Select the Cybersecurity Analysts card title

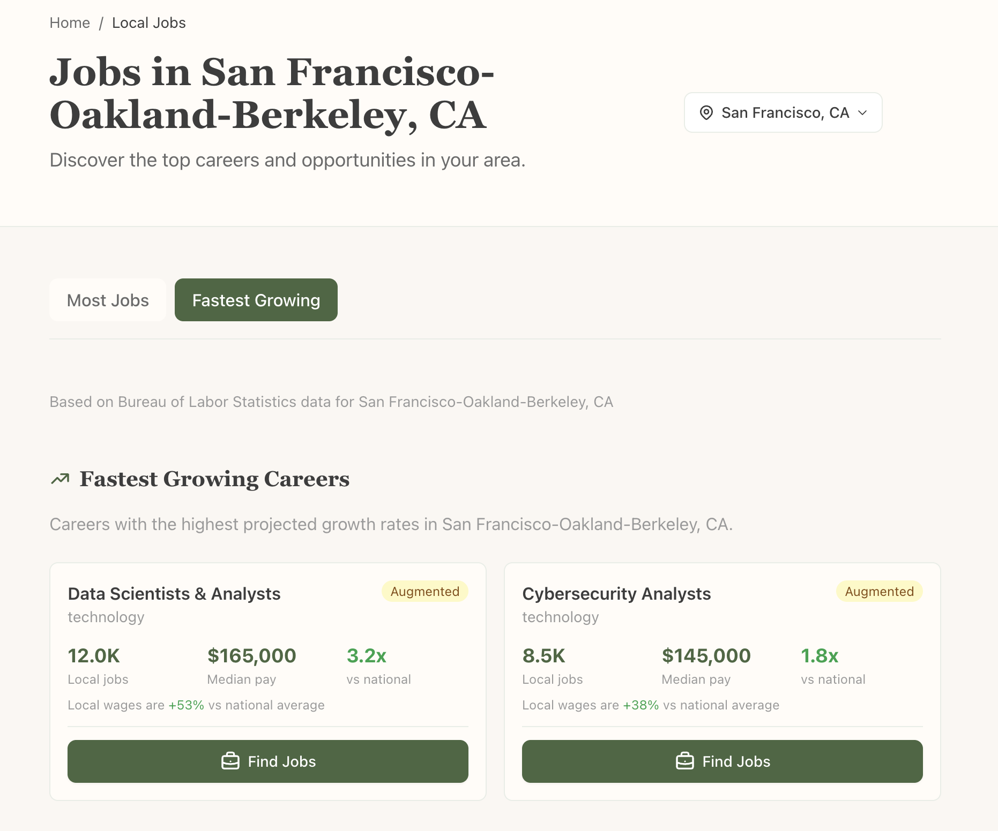point(616,593)
